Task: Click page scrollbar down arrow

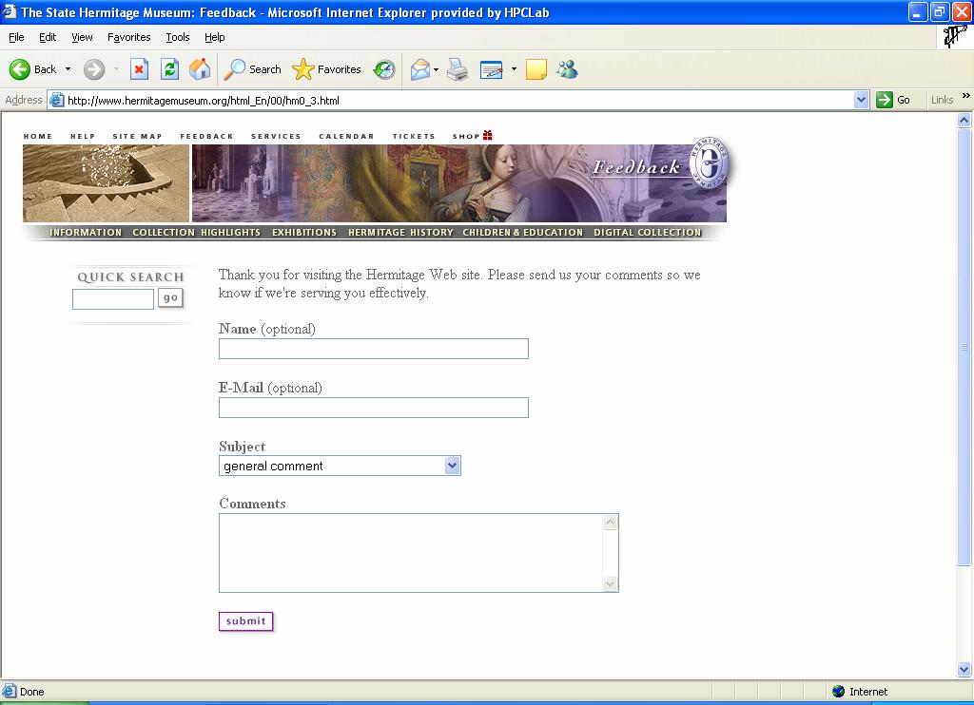Action: (x=964, y=669)
